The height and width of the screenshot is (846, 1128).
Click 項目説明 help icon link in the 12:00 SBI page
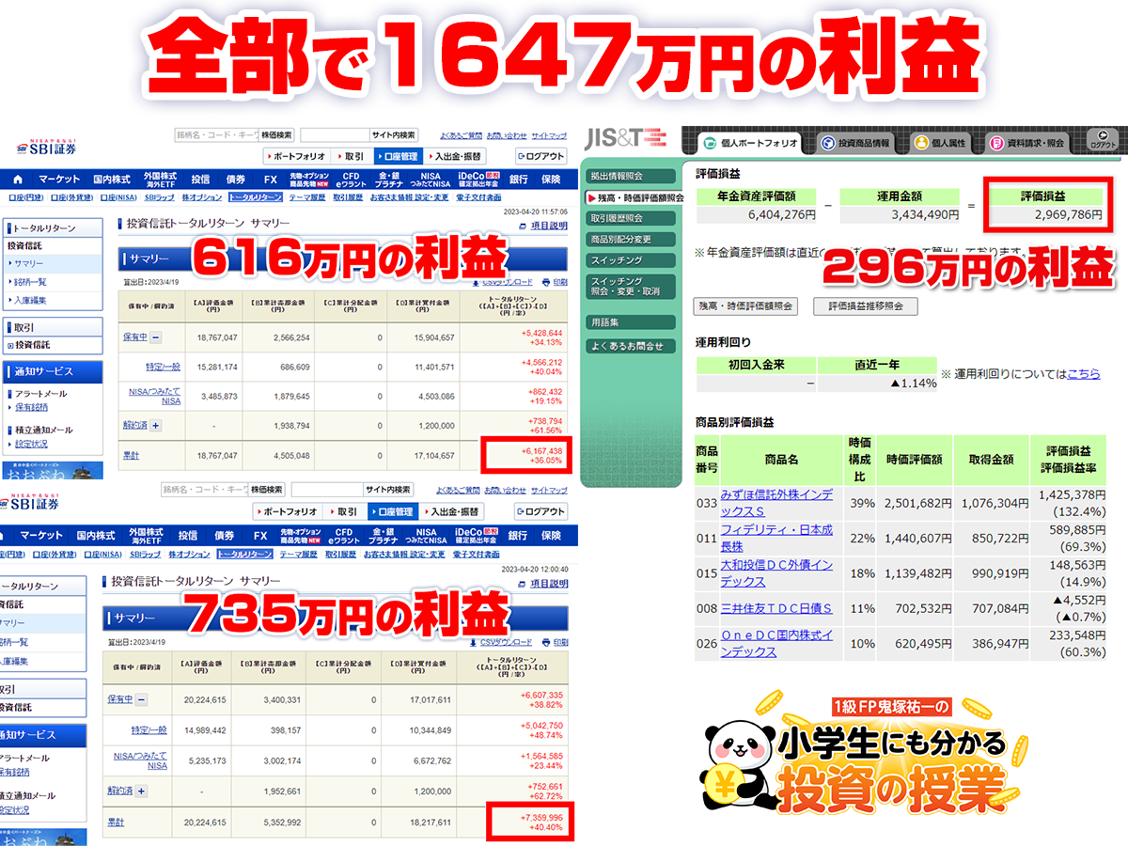[x=545, y=584]
